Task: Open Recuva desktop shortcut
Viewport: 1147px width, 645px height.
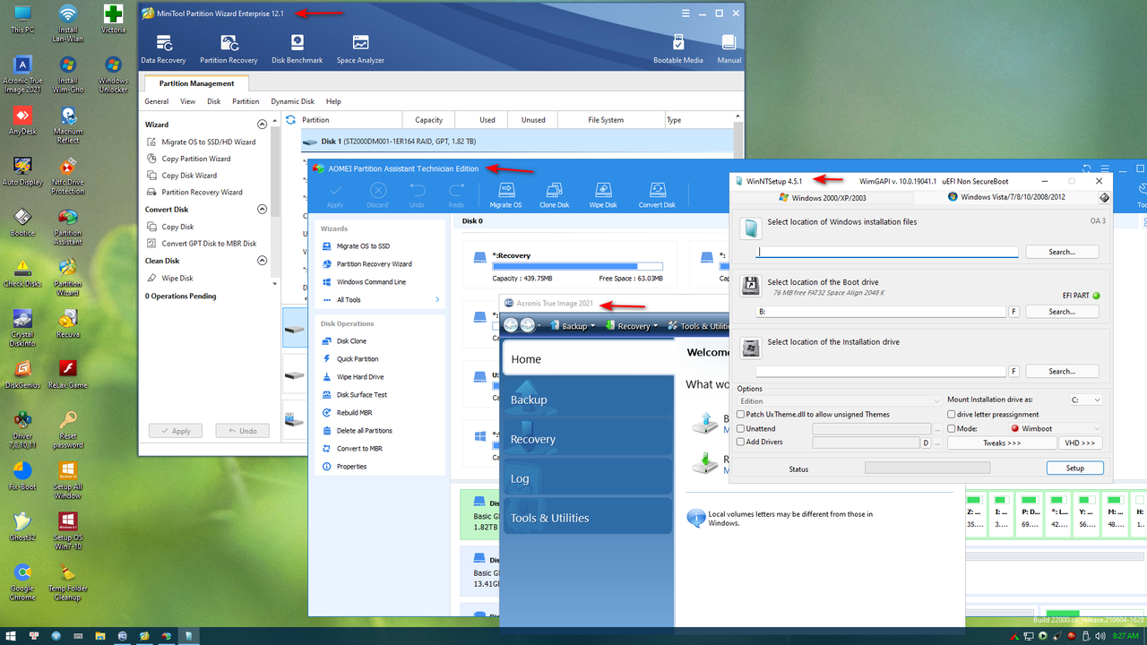Action: [67, 325]
